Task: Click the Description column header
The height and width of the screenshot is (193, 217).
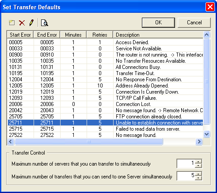Action: coord(158,35)
